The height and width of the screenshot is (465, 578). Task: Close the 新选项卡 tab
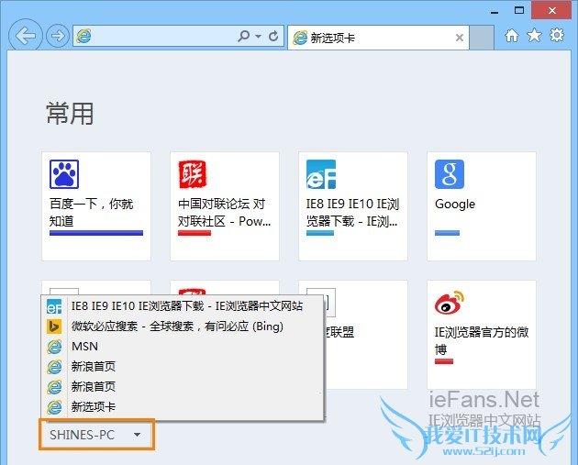click(x=460, y=38)
